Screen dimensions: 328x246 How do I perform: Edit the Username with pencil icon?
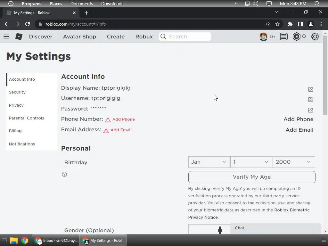point(311,100)
